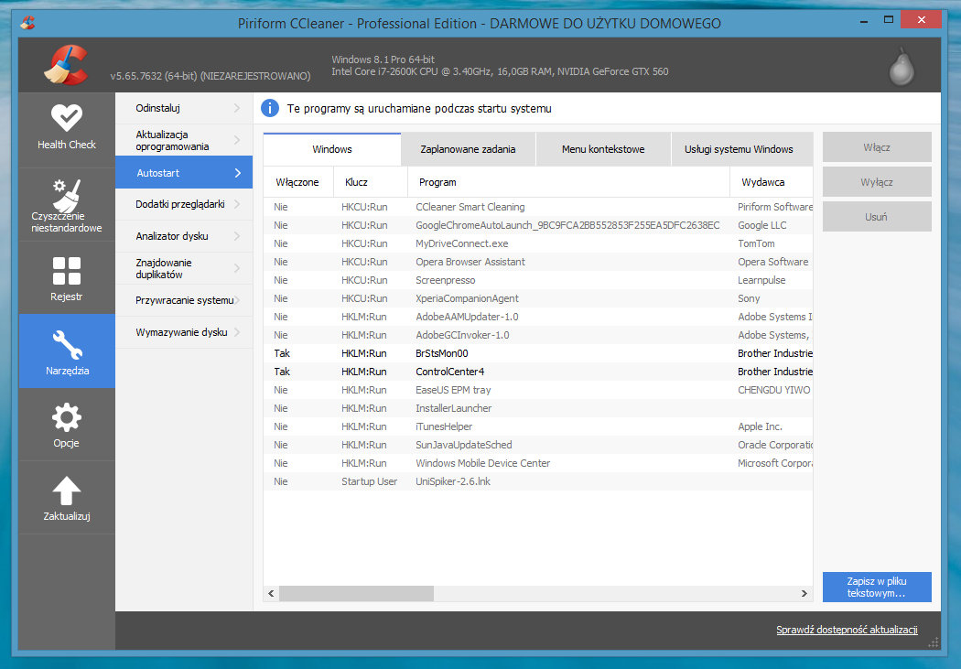Open Analizator dysku item
The width and height of the screenshot is (961, 669).
tap(184, 236)
